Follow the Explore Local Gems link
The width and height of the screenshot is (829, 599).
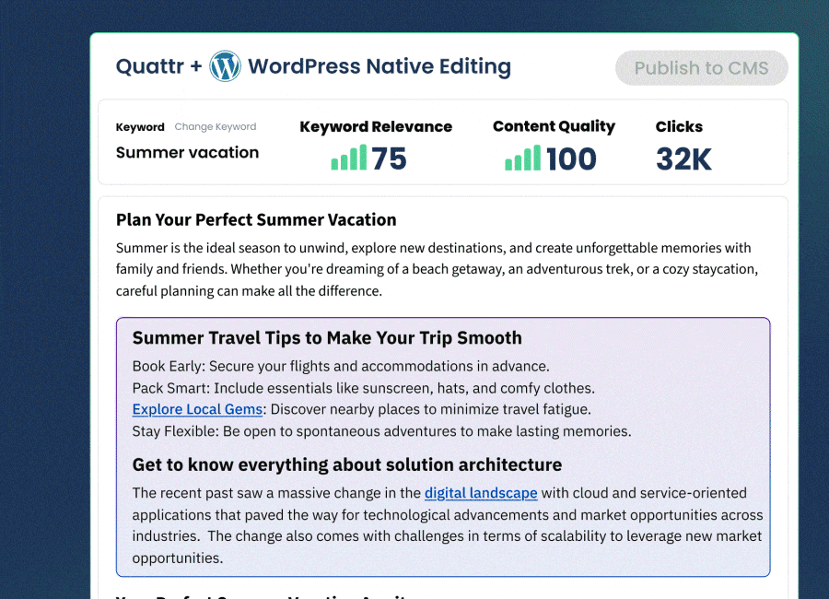[x=197, y=409]
